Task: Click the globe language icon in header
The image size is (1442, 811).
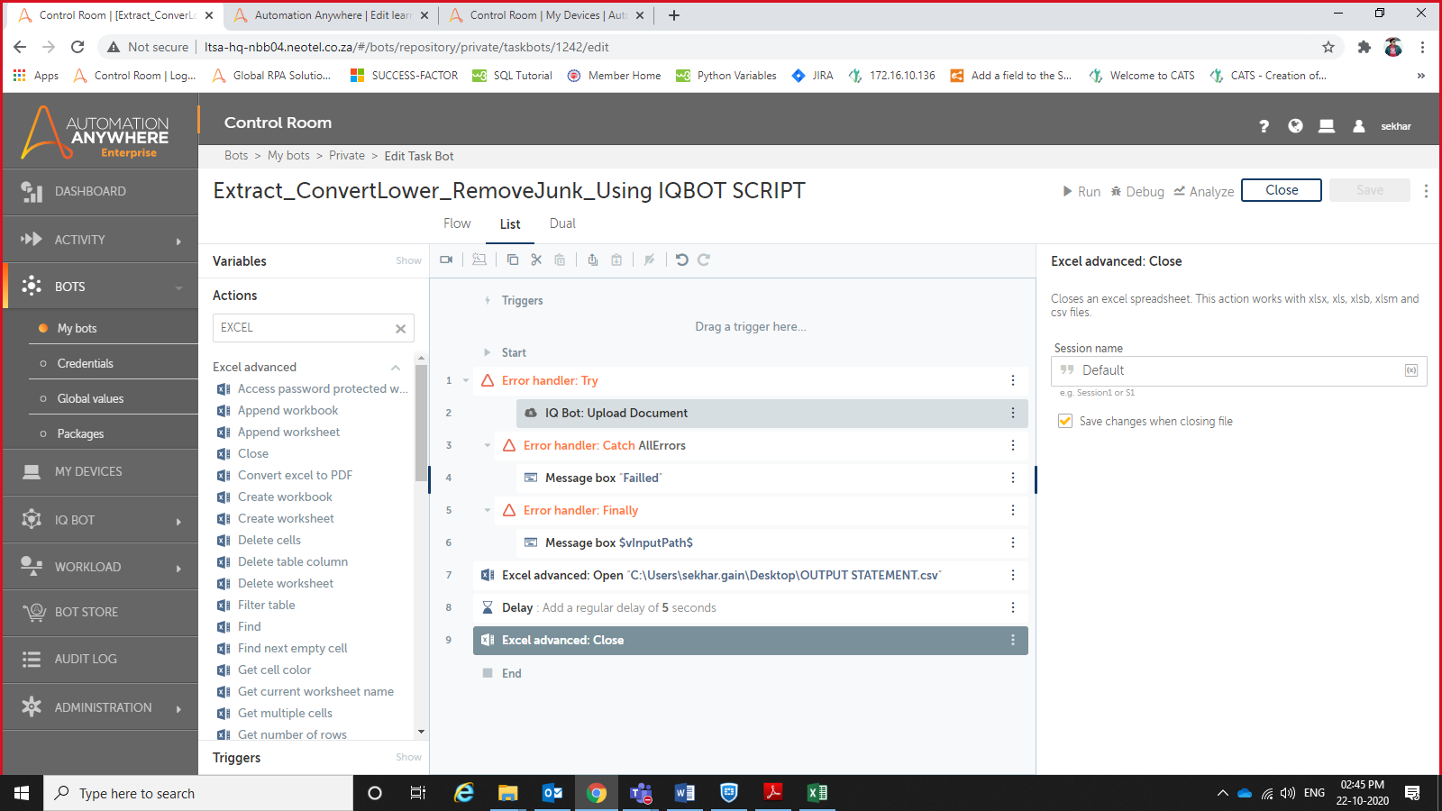Action: tap(1295, 126)
